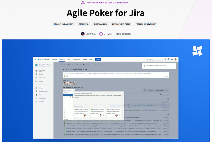Open the Apps dropdown menu
212x142 pixels.
[x=91, y=59]
